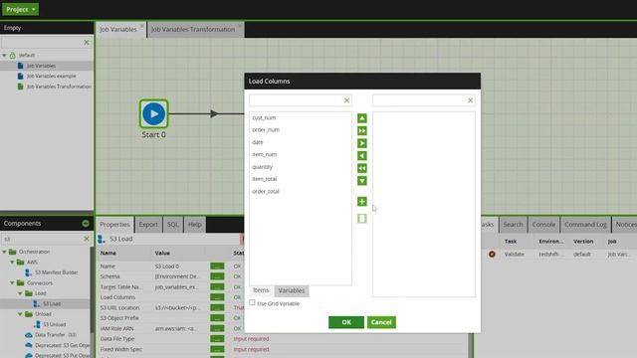Click the Start 0 component icon
The image size is (637, 358).
(x=153, y=114)
